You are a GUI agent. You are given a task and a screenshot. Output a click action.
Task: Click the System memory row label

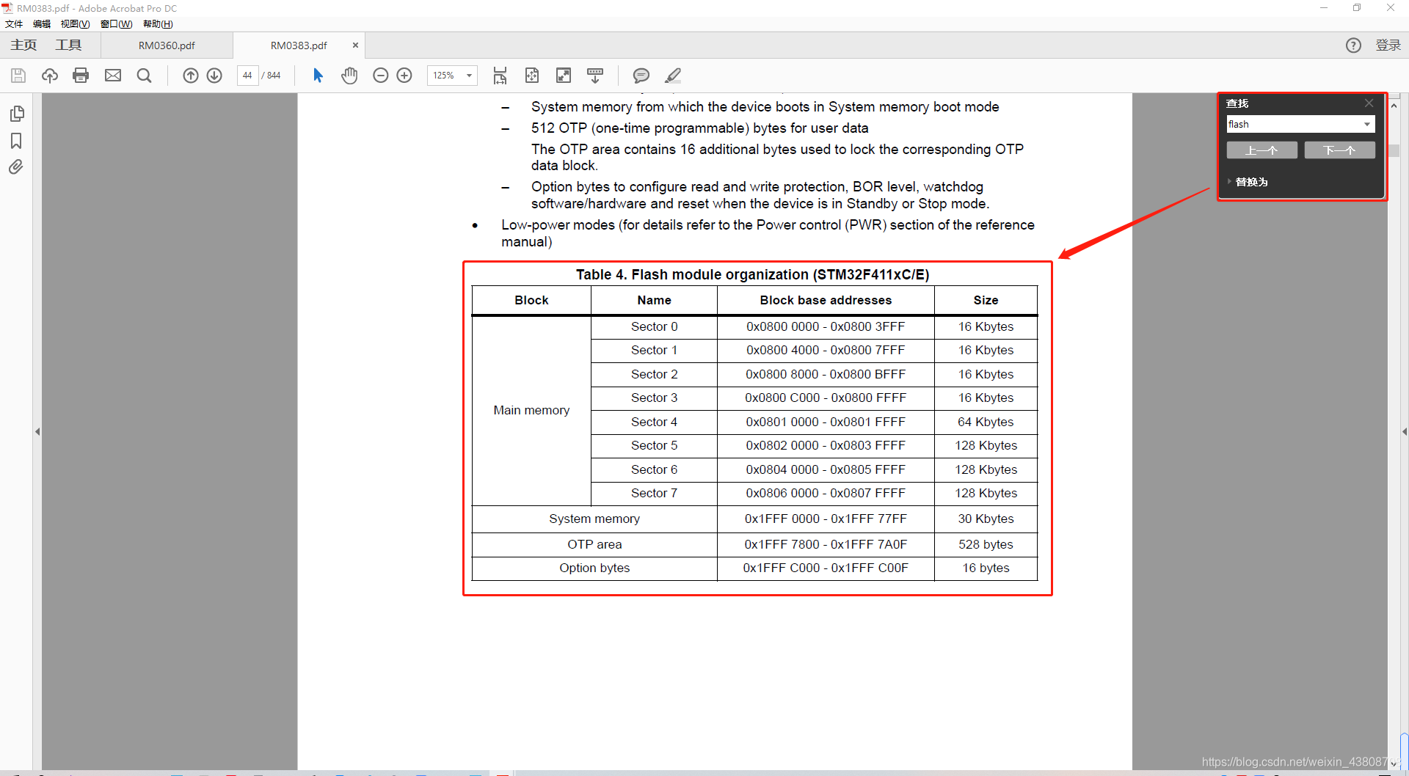click(x=594, y=519)
